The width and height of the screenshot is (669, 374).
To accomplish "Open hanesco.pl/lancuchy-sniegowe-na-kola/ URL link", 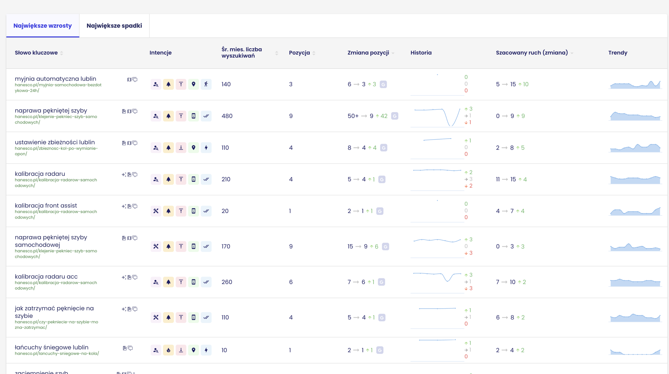I will click(57, 353).
